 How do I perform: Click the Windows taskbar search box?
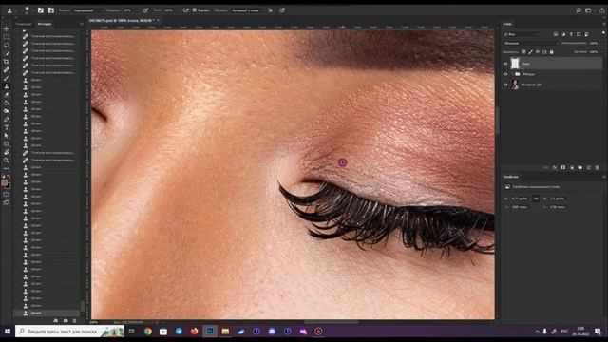tap(69, 332)
